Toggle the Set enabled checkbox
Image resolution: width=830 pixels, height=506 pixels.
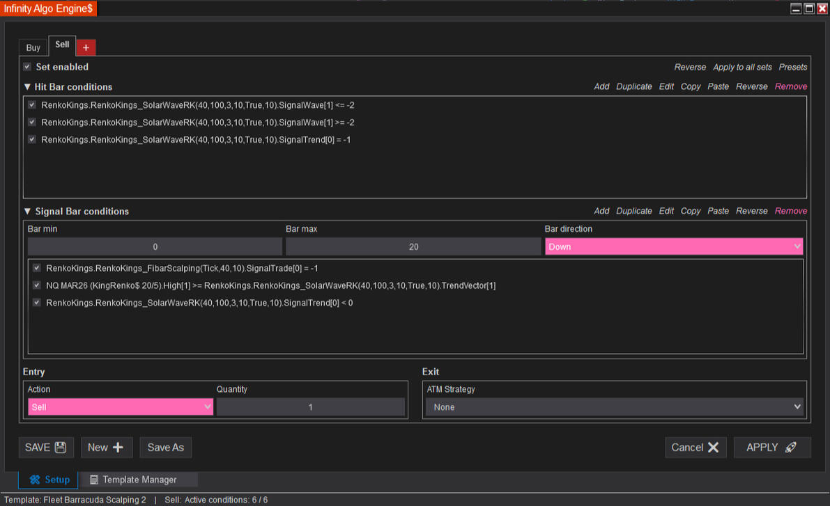[27, 67]
